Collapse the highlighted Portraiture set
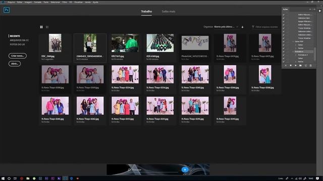Image resolution: width=323 pixels, height=181 pixels. (293, 51)
